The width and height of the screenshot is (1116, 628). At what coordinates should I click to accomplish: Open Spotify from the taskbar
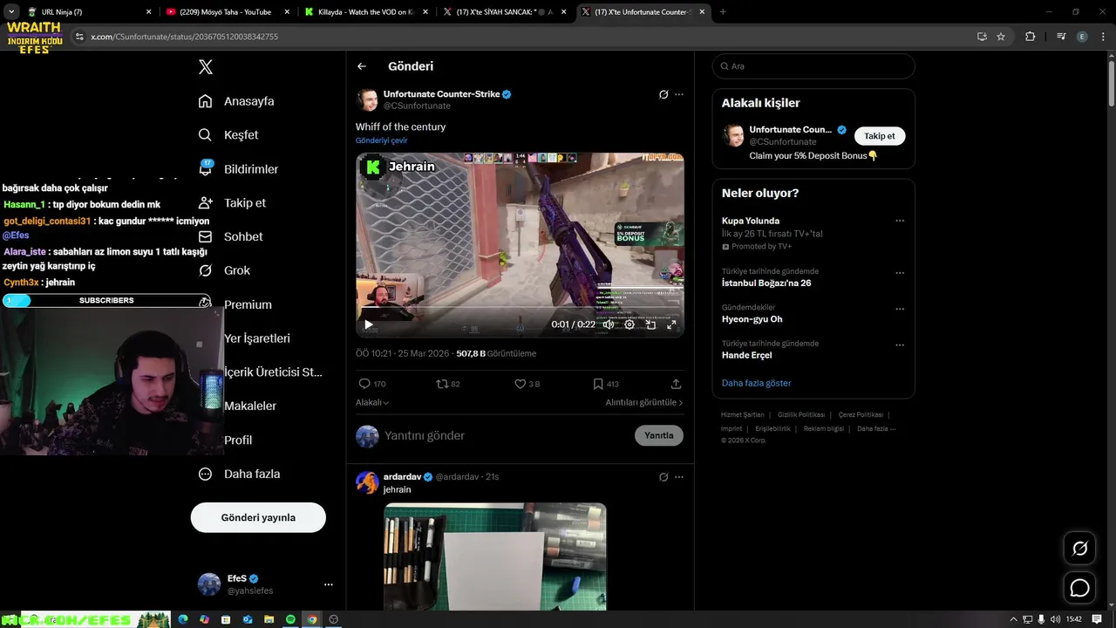coord(290,619)
